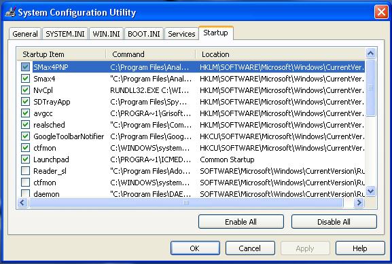392x264 pixels.
Task: Click the scroll right arrow of startup list
Action: (x=359, y=202)
